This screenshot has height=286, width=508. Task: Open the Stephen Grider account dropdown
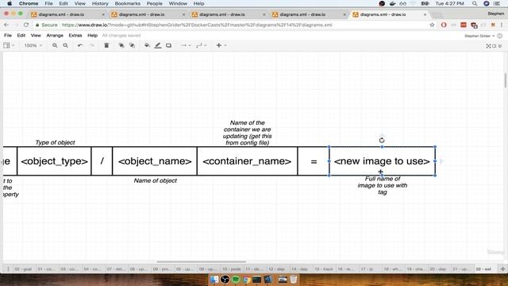click(479, 36)
